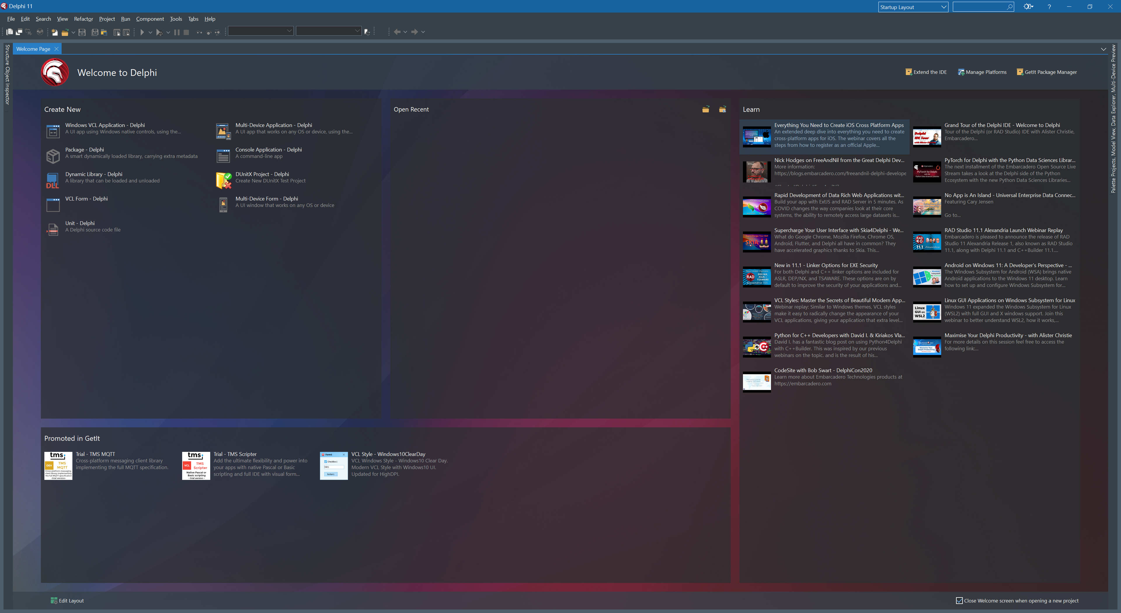Expand the Run debugger dropdown arrow
The height and width of the screenshot is (613, 1121).
[x=168, y=32]
